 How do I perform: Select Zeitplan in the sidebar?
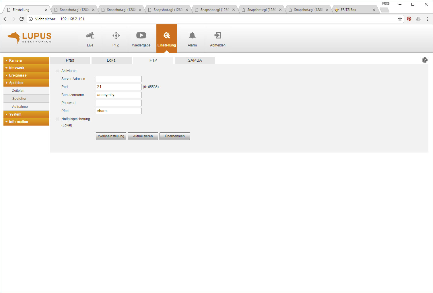click(18, 91)
